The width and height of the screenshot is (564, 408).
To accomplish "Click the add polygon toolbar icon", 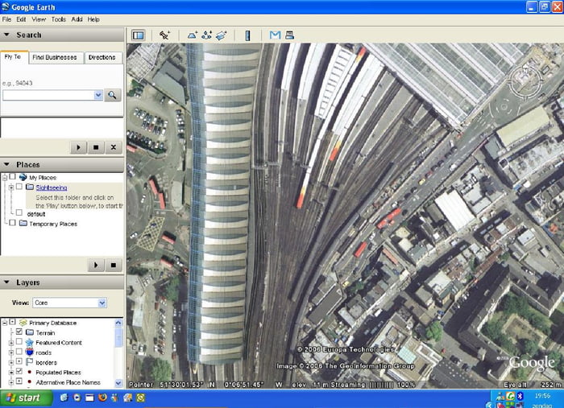I will point(193,35).
